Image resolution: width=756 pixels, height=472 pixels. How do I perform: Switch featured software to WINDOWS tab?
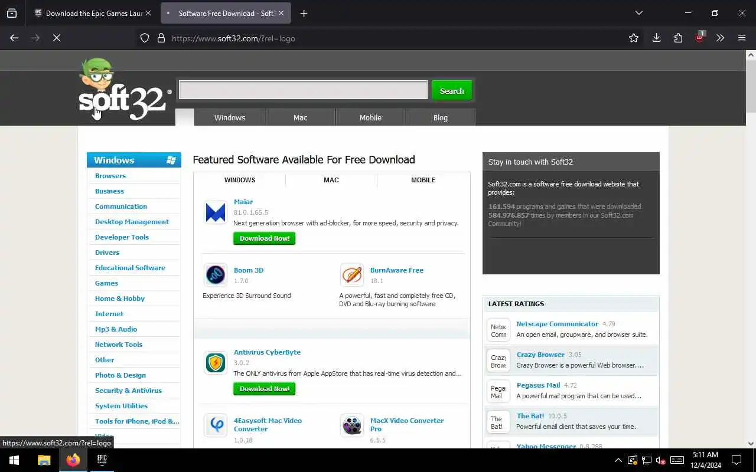tap(240, 180)
